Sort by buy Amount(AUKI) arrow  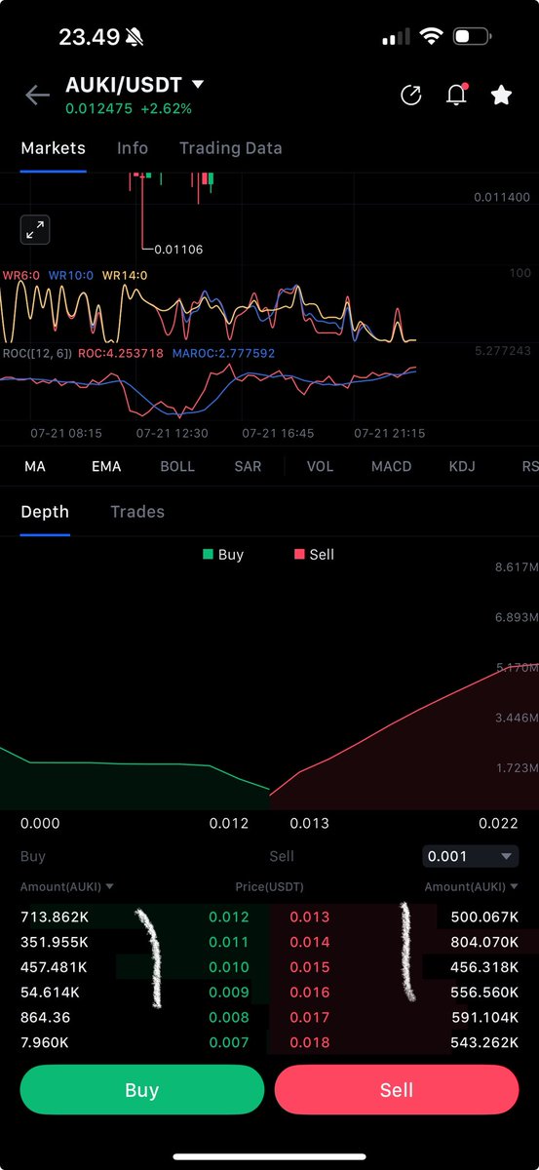109,887
